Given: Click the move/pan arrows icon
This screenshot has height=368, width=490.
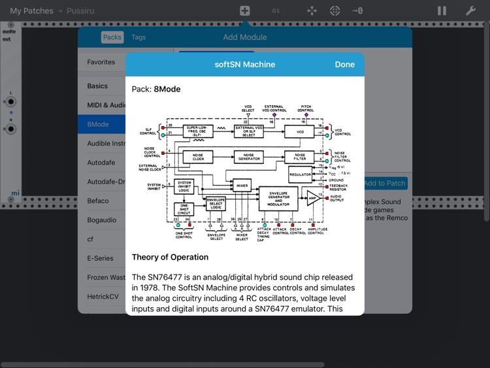Looking at the screenshot, I should click(312, 11).
